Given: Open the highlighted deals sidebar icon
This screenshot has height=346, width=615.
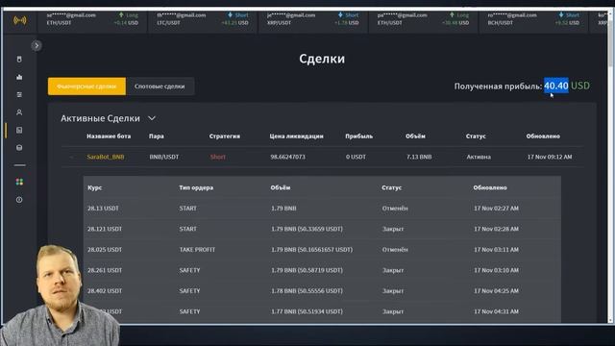Looking at the screenshot, I should point(19,130).
